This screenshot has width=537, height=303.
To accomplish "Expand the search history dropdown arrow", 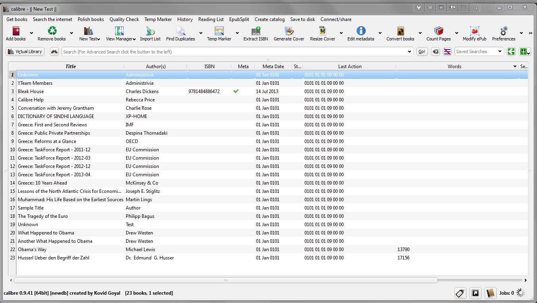I will pyautogui.click(x=410, y=52).
